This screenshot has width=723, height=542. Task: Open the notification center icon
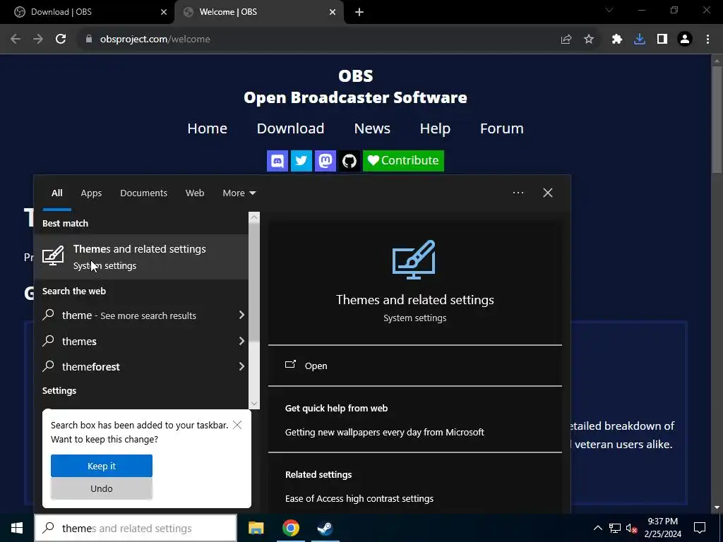click(x=700, y=528)
